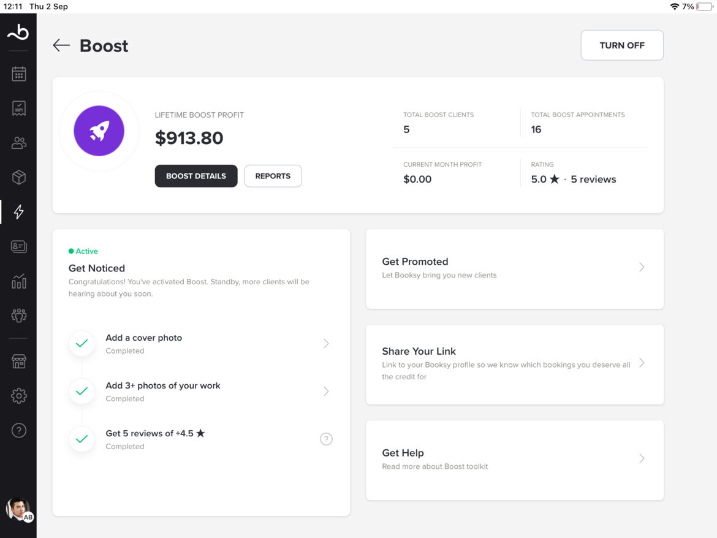Click the REPORTS button

point(273,176)
